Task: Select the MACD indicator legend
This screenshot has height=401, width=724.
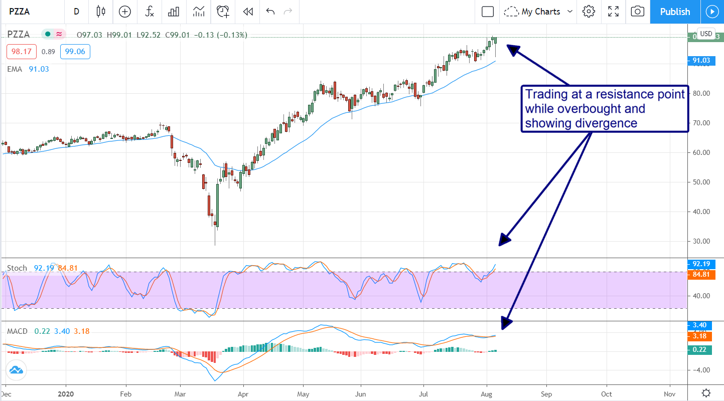Action: (17, 331)
